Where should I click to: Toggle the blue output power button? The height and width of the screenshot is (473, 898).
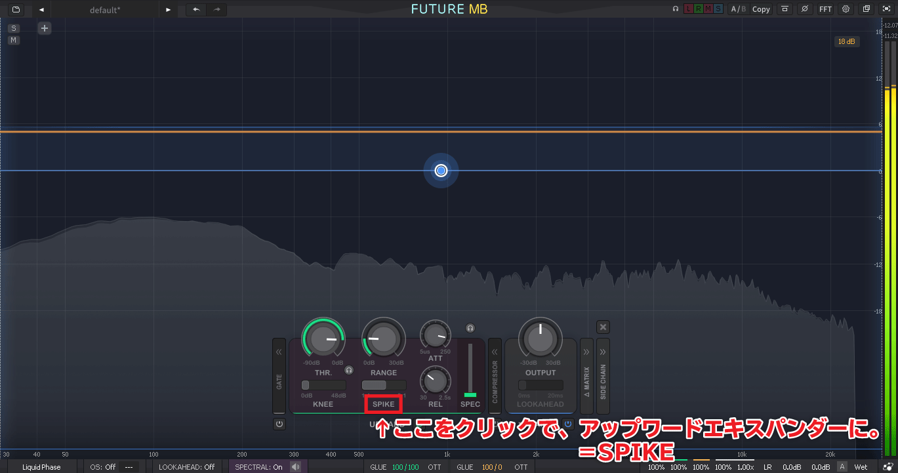click(x=568, y=424)
